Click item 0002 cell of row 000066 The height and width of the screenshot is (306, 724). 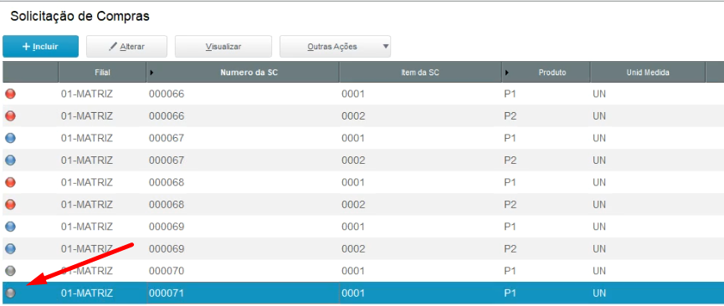[353, 116]
